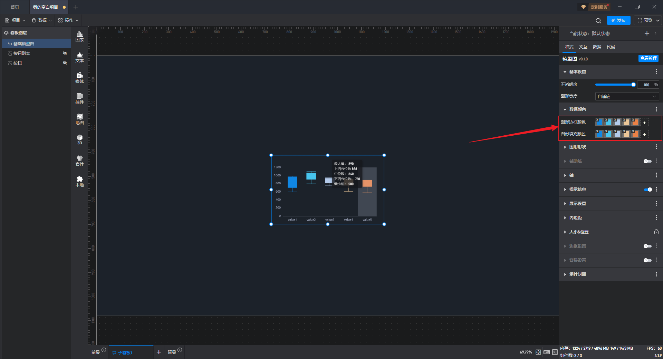This screenshot has width=663, height=359.
Task: Open 轴 section more-options menu
Action: click(656, 175)
